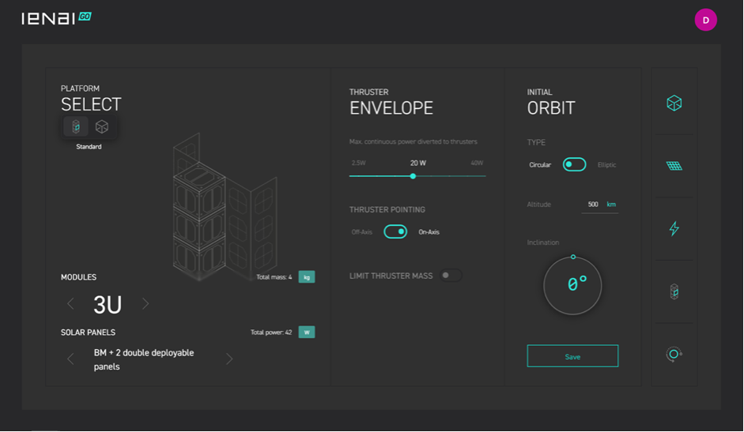744x432 pixels.
Task: Go to next module size after 3U
Action: coord(145,303)
